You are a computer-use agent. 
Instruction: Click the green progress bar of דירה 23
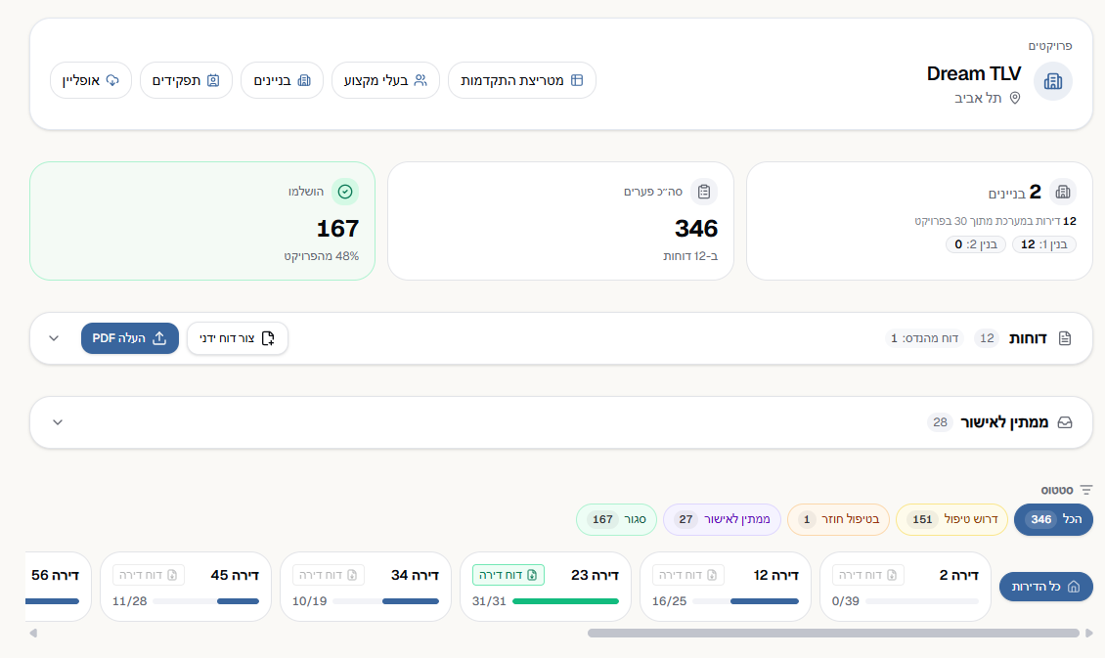(x=566, y=601)
